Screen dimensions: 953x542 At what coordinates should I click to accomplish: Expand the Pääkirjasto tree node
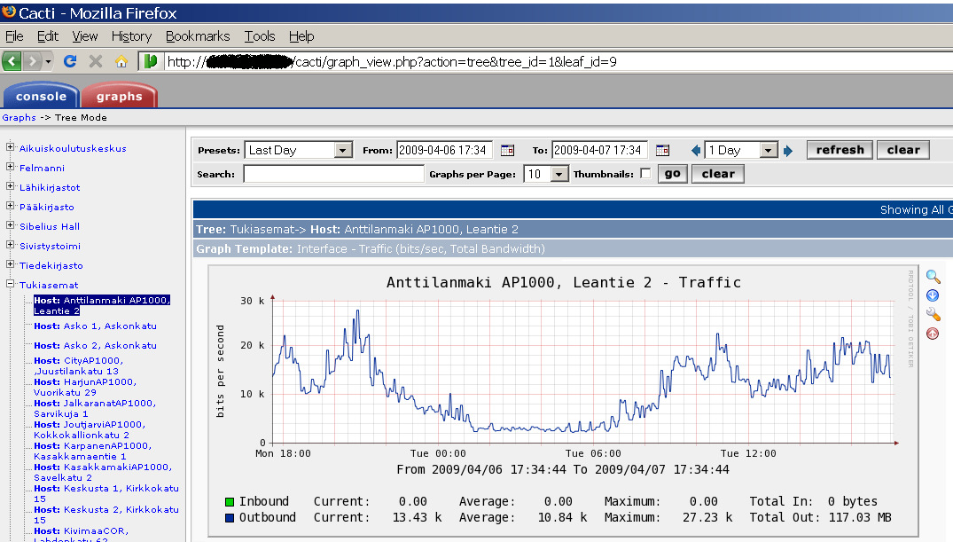pos(10,206)
